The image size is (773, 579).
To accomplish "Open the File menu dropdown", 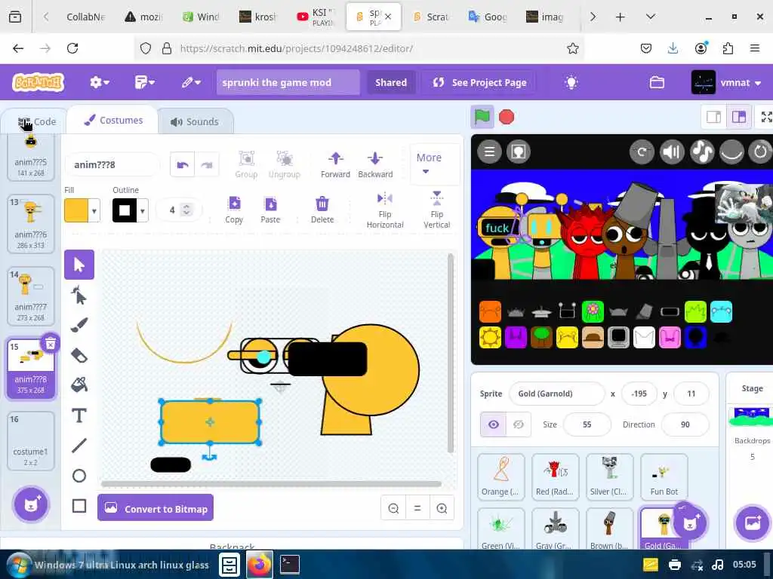I will pos(144,83).
